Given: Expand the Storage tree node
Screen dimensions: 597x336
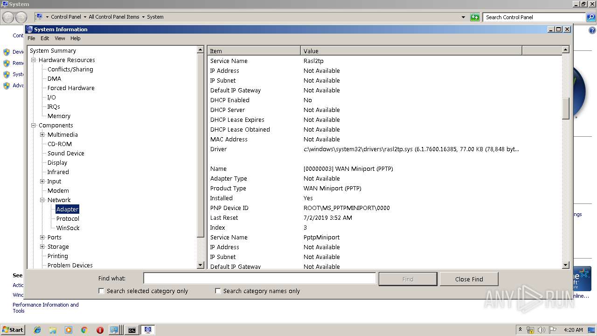Looking at the screenshot, I should [x=42, y=246].
